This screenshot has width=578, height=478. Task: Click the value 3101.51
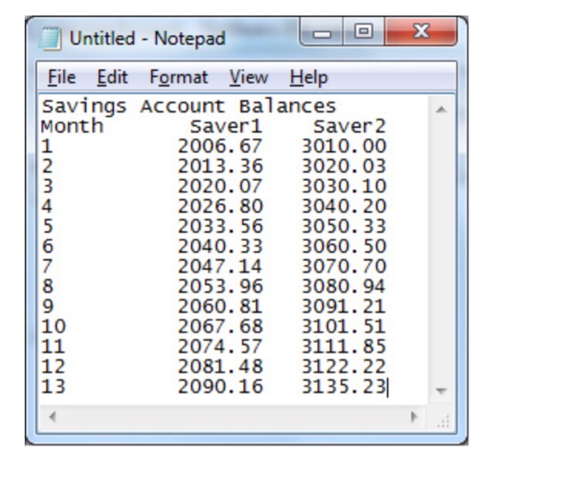click(344, 327)
